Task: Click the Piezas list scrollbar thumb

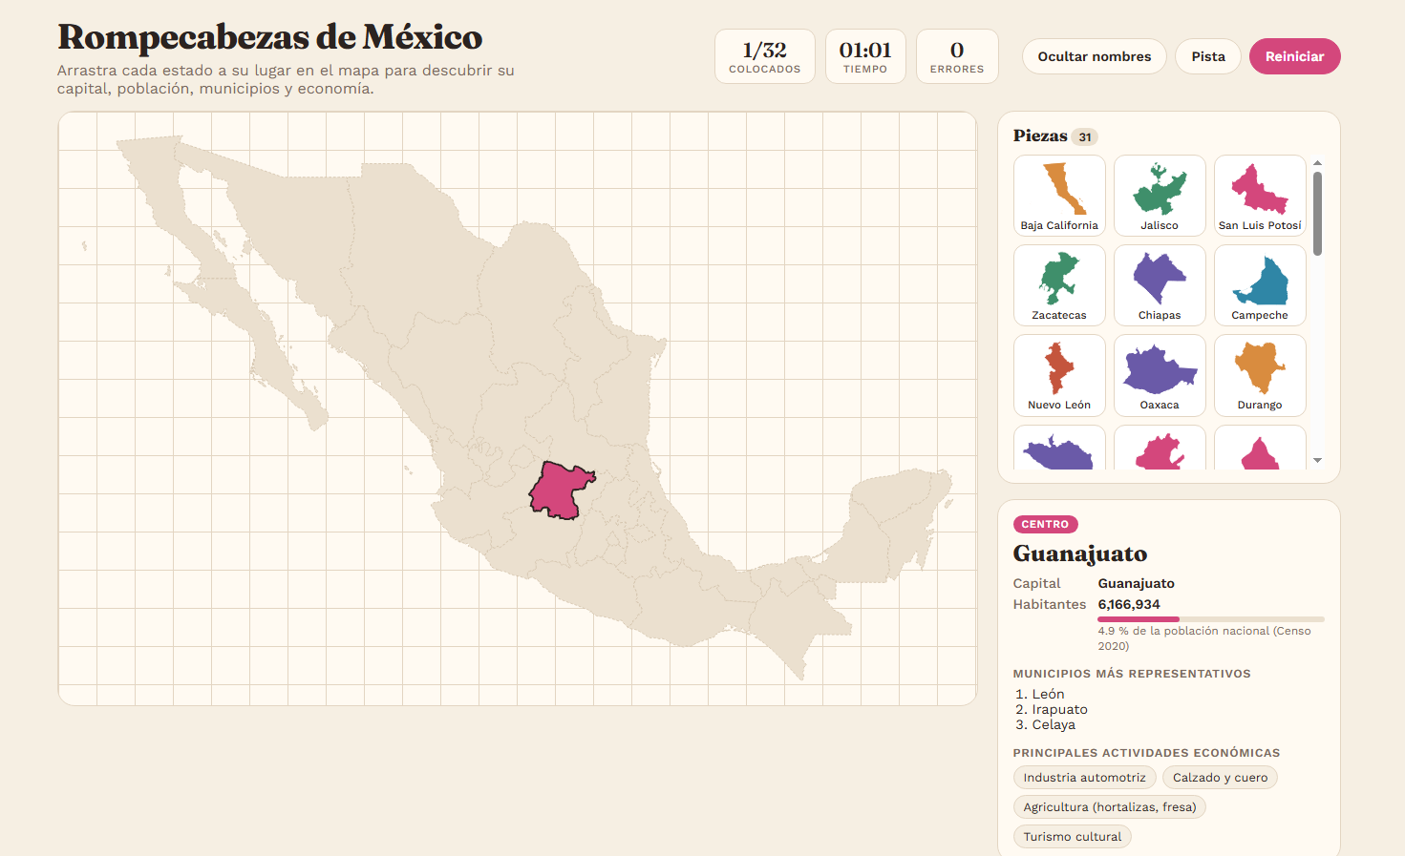Action: 1317,214
